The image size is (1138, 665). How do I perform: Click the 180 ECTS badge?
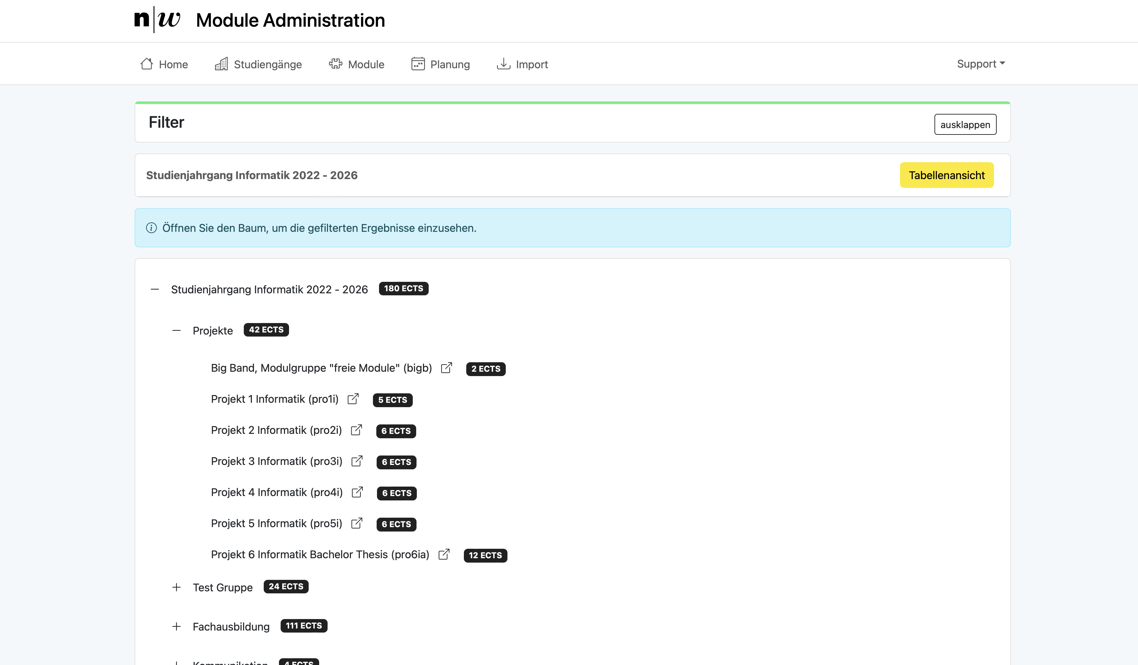pyautogui.click(x=404, y=289)
